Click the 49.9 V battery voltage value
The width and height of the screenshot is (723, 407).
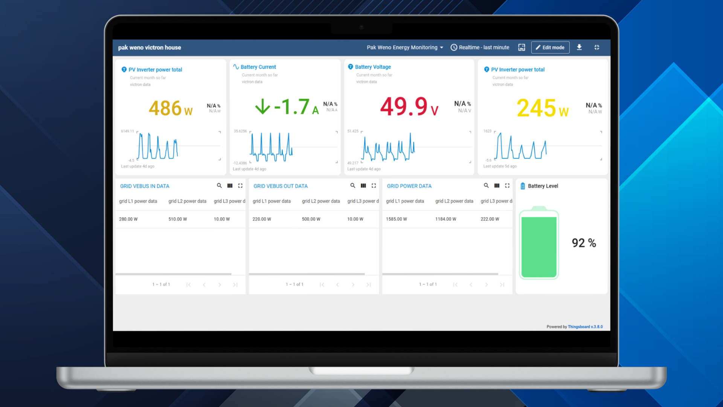tap(409, 106)
